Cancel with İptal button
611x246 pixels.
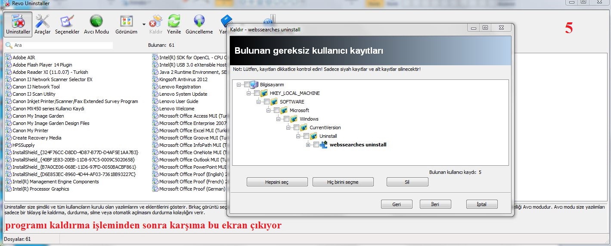tap(482, 204)
